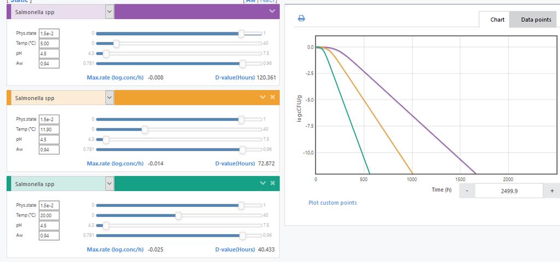
Task: Click max rate value -0.014
Action: click(156, 163)
